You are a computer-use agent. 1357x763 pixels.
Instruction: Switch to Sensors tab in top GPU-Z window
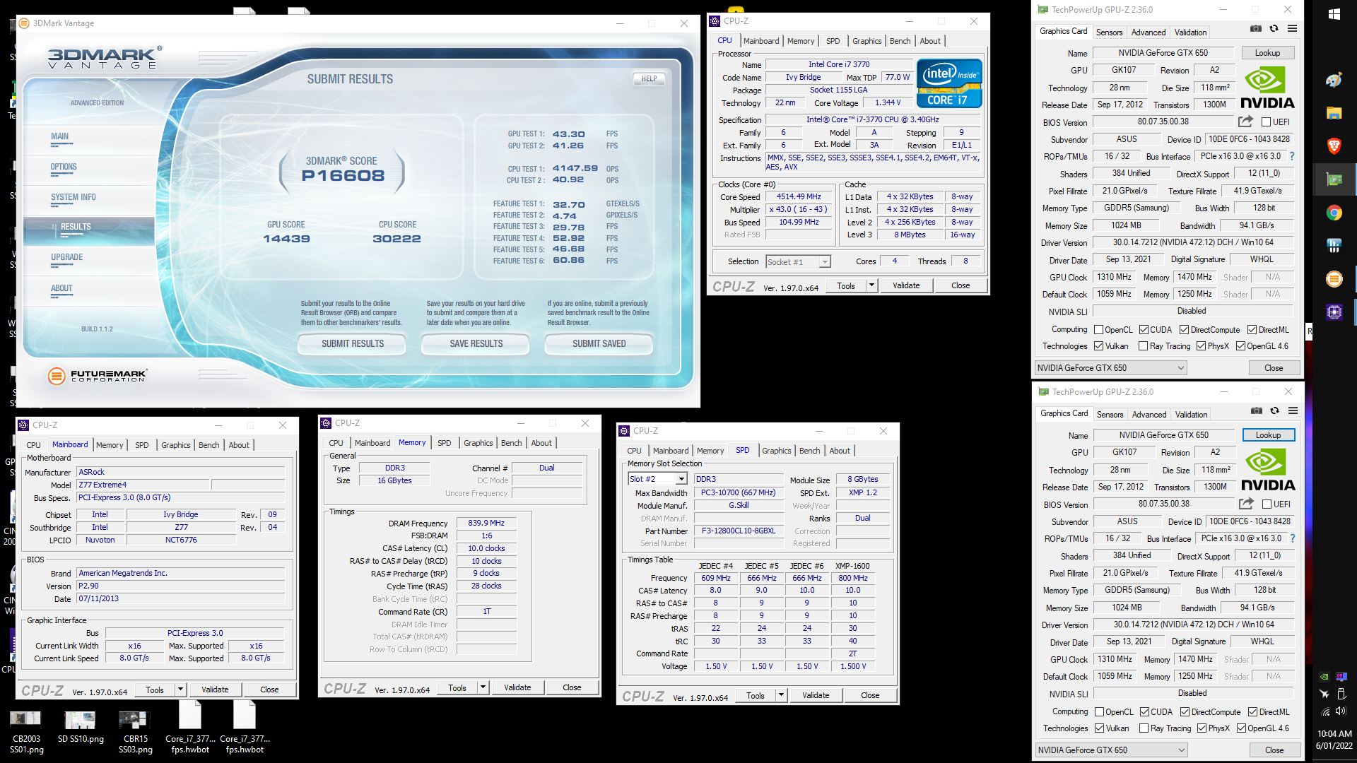pos(1109,32)
